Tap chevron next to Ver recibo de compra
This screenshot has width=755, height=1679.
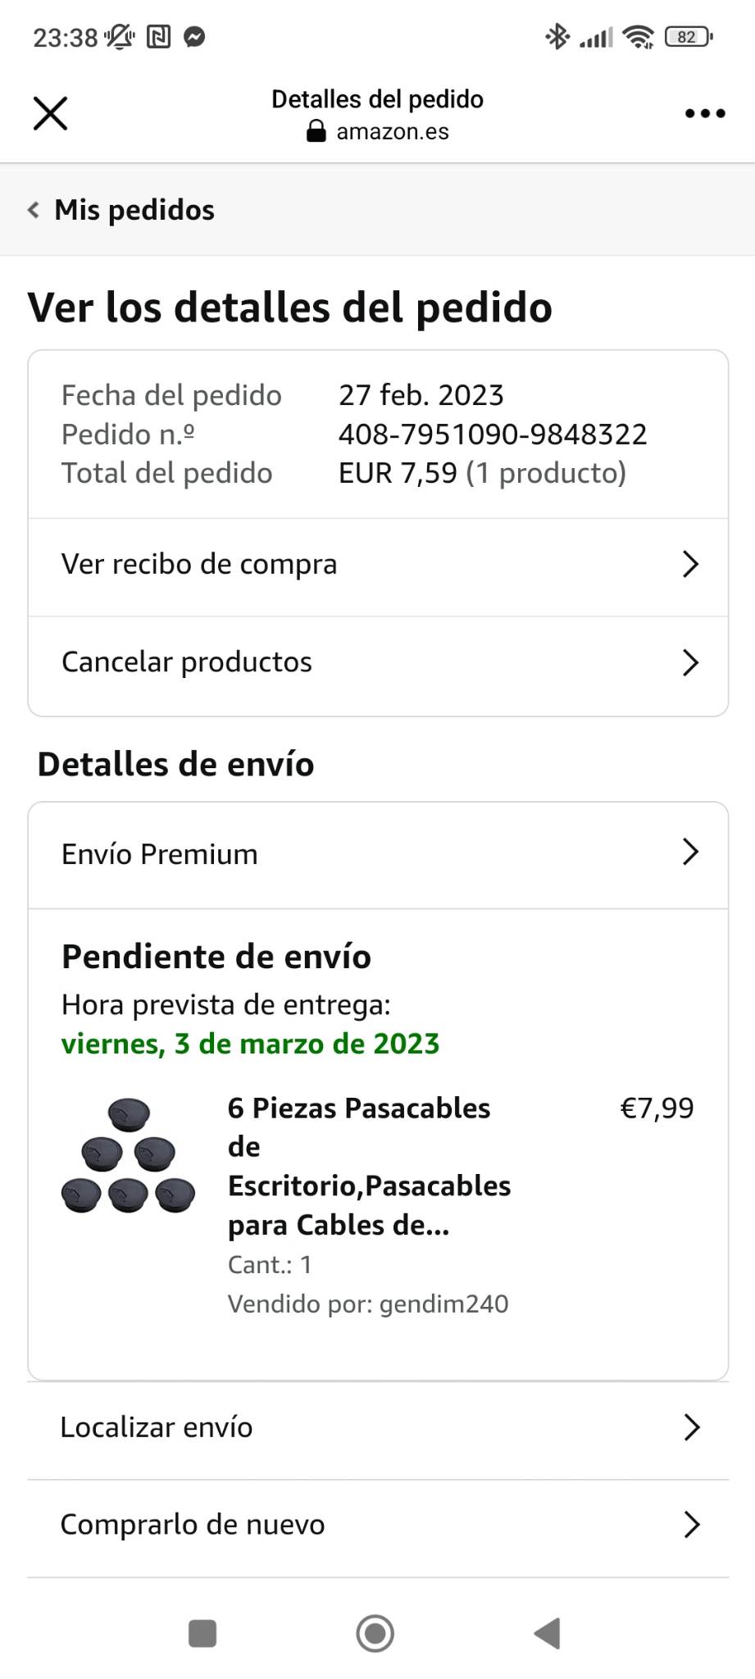[x=690, y=564]
